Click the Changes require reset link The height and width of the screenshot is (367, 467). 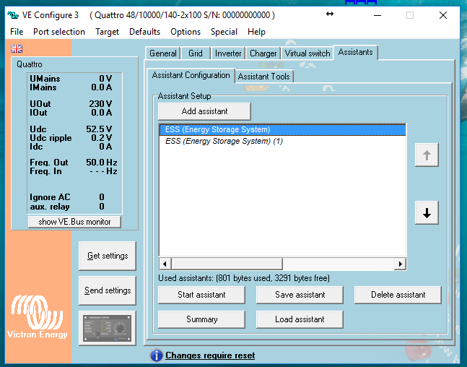(210, 355)
